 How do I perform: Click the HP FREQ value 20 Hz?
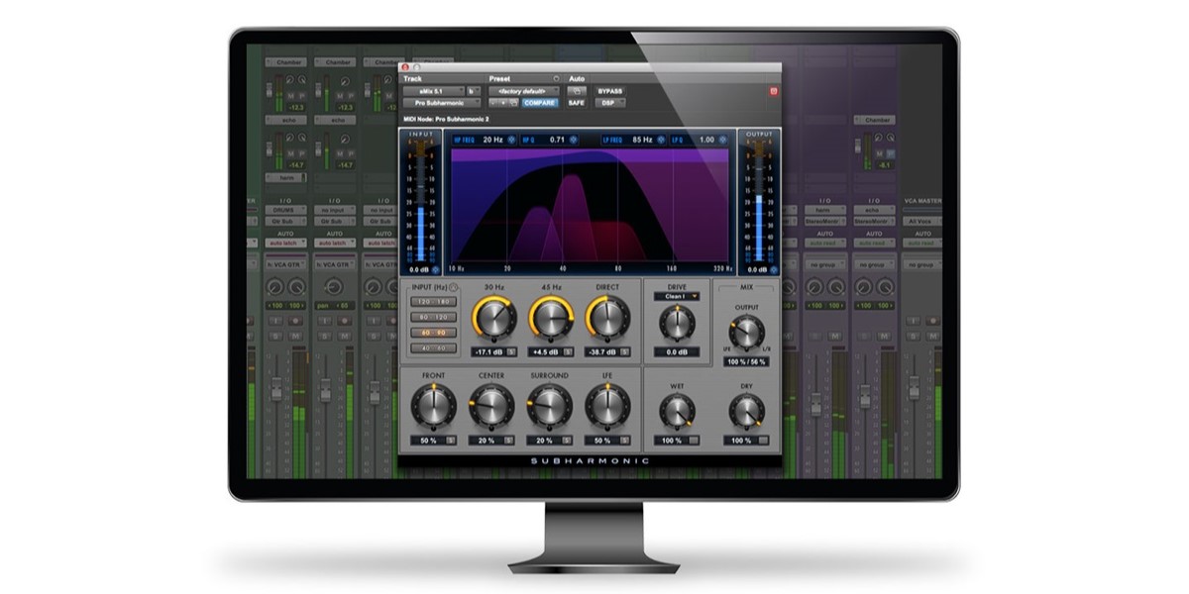(492, 140)
